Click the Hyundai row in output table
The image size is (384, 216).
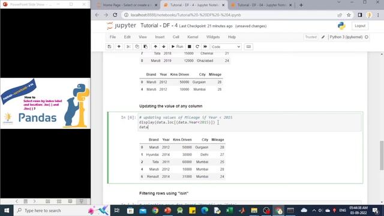point(182,155)
